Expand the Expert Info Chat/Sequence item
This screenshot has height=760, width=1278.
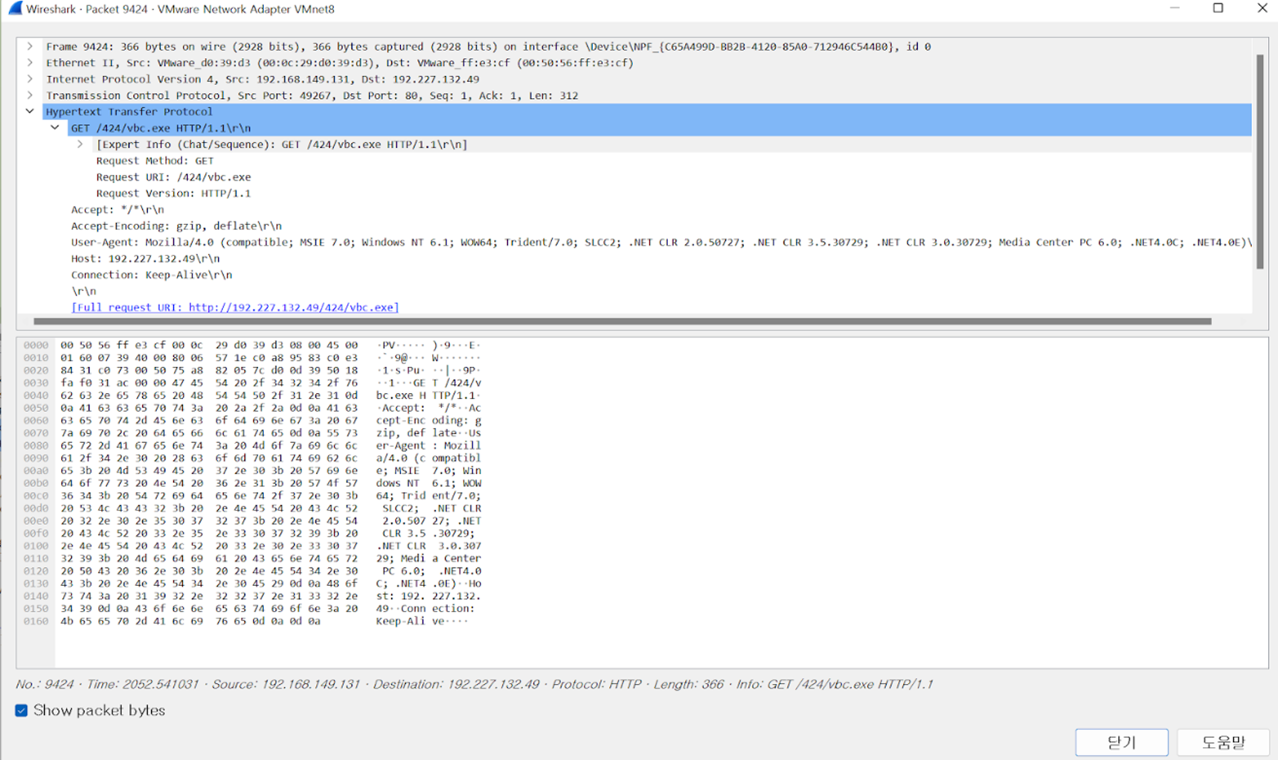tap(80, 144)
